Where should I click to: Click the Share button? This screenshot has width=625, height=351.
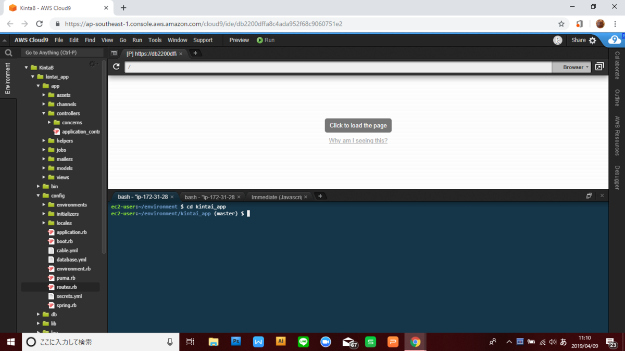pyautogui.click(x=578, y=40)
